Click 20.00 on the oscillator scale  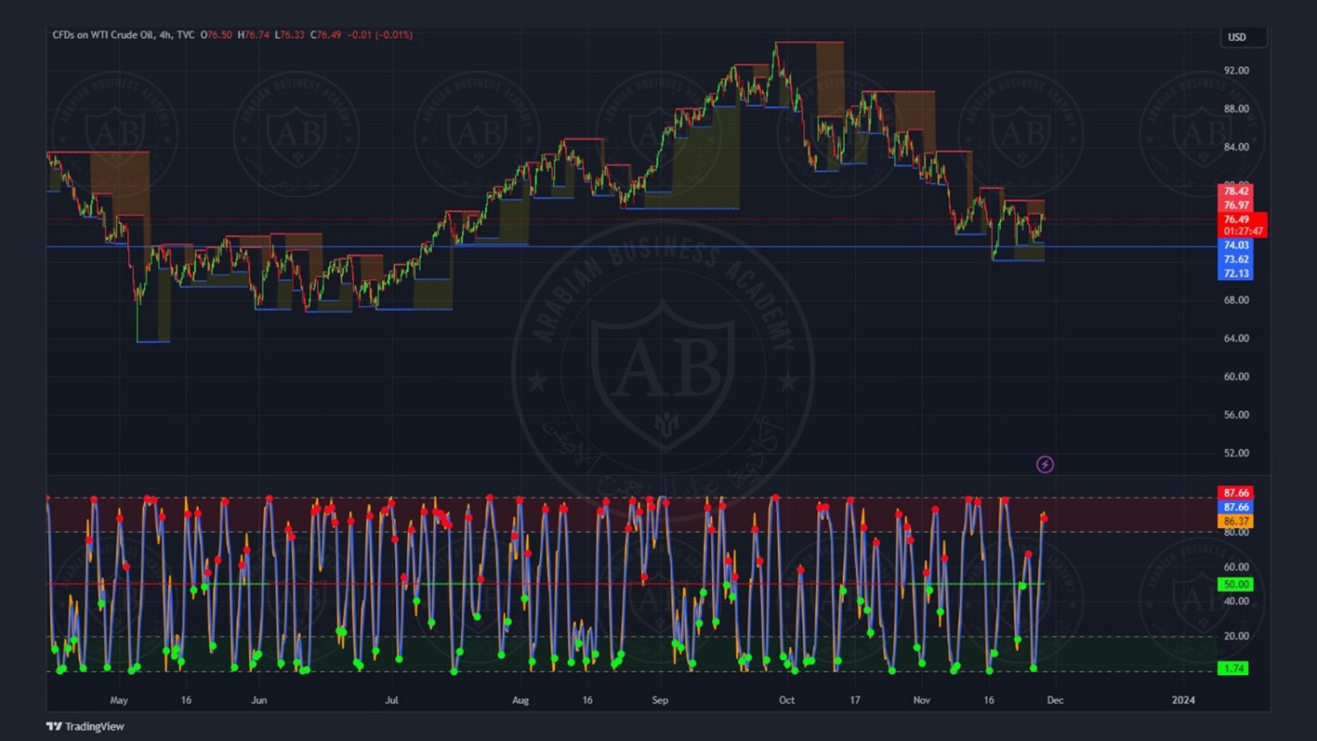coord(1236,637)
